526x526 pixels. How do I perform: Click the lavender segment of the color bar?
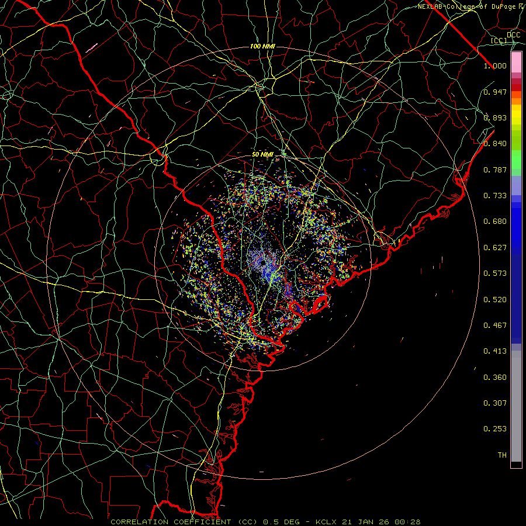tap(516, 186)
